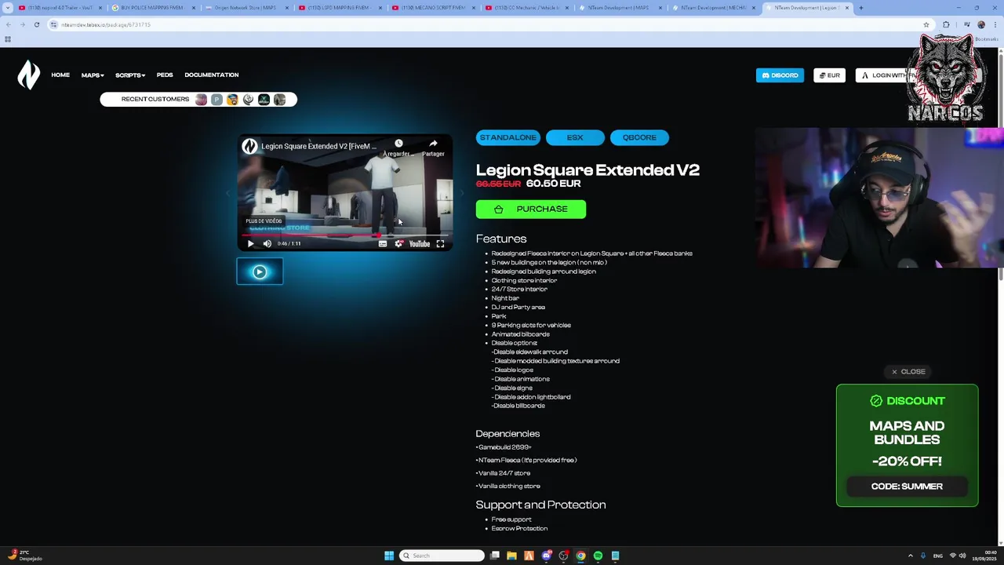Click the last recent customer avatar
Image resolution: width=1004 pixels, height=565 pixels.
point(280,100)
